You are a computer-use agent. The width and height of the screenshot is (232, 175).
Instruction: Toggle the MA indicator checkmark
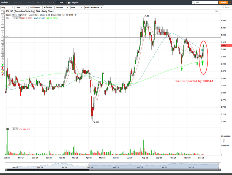(13, 18)
